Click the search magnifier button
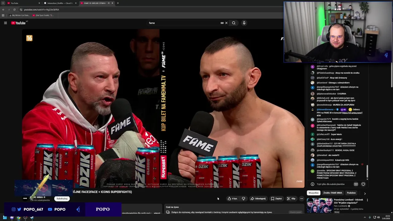Screen dimensions: 393x221 [x=234, y=23]
